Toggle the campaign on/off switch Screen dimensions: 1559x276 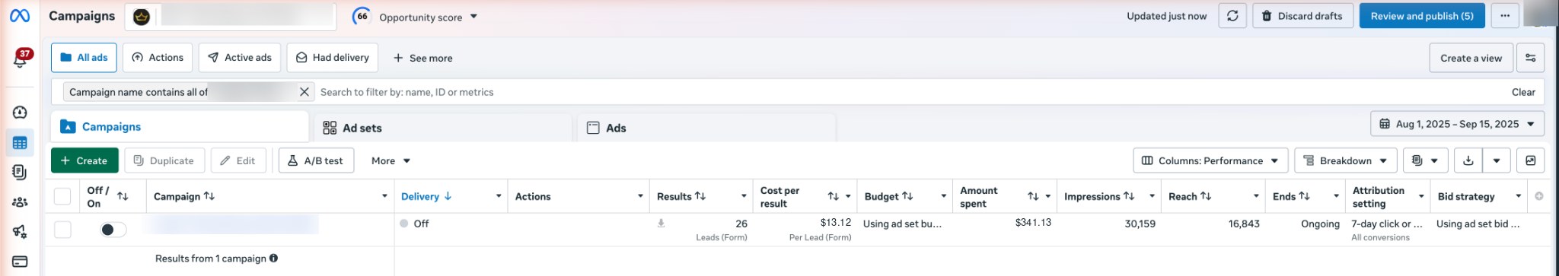[x=113, y=230]
